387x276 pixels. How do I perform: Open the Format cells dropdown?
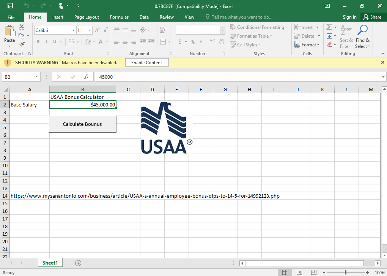(307, 44)
